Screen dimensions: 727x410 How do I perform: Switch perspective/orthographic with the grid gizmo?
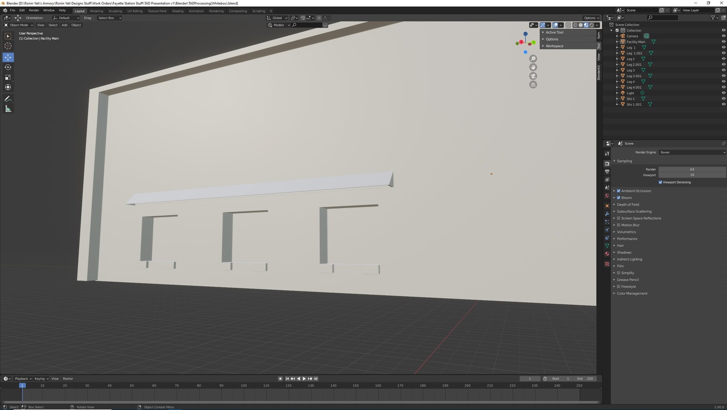click(x=533, y=85)
